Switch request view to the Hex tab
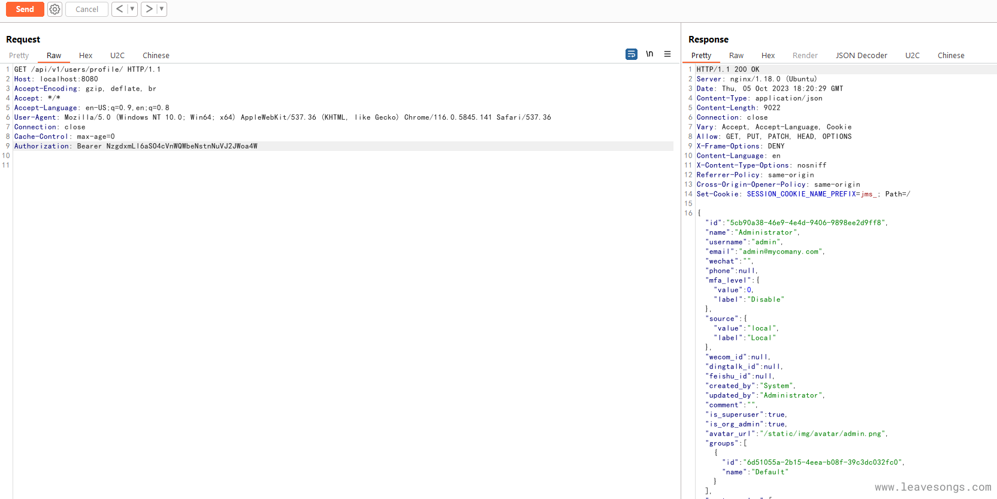Screen dimensions: 997x499 point(86,56)
